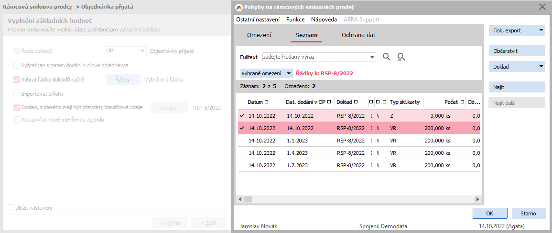Enable the Uložit nastavení checkbox
The height and width of the screenshot is (233, 552).
pyautogui.click(x=11, y=208)
